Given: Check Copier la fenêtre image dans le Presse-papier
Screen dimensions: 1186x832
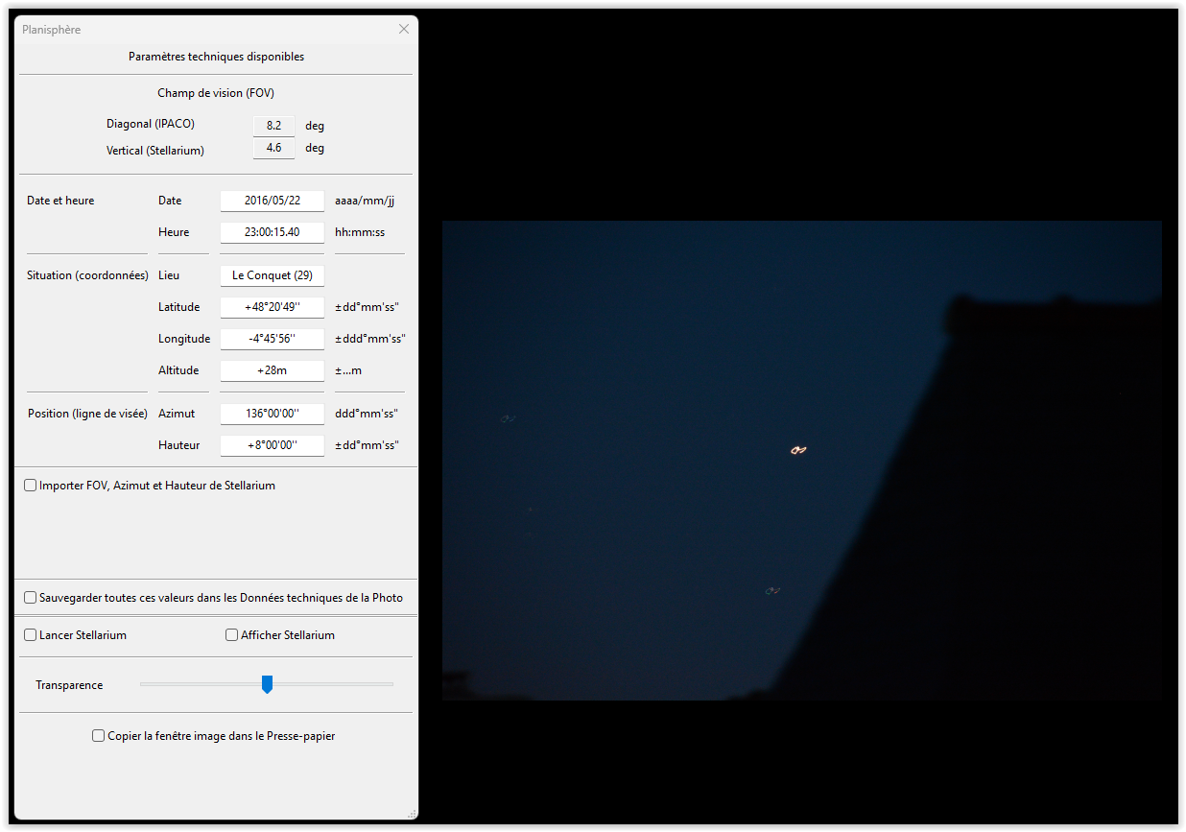Looking at the screenshot, I should [98, 736].
